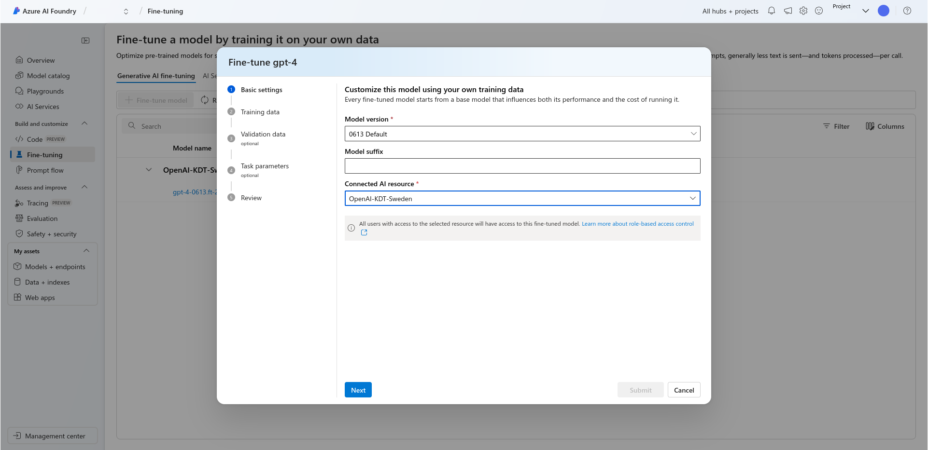Image resolution: width=928 pixels, height=450 pixels.
Task: Open the Connected AI resource dropdown
Action: 522,198
